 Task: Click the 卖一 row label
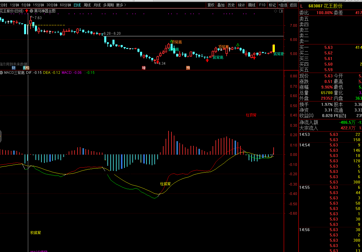pos(304,41)
